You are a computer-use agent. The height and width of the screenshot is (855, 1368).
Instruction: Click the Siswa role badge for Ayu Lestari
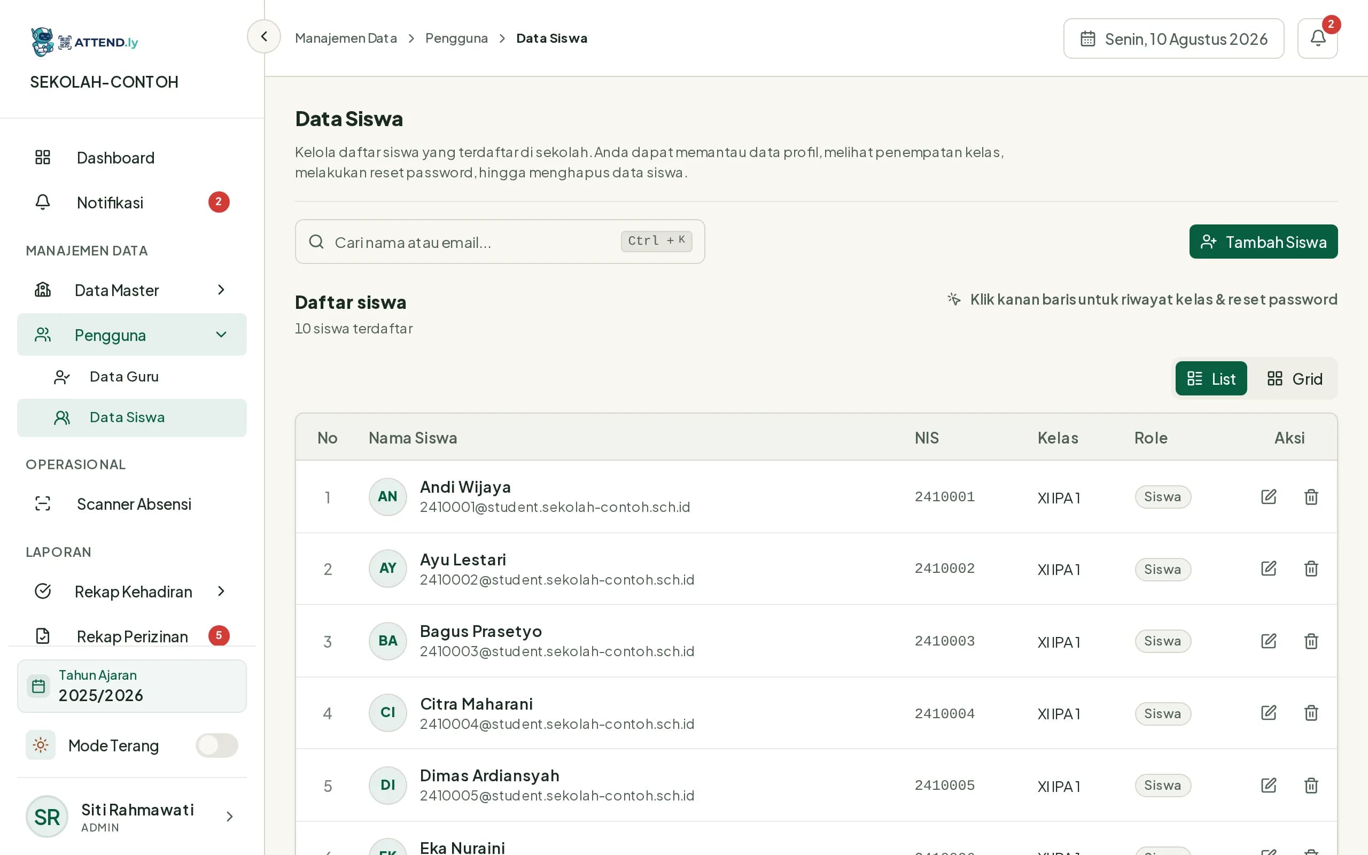tap(1162, 569)
